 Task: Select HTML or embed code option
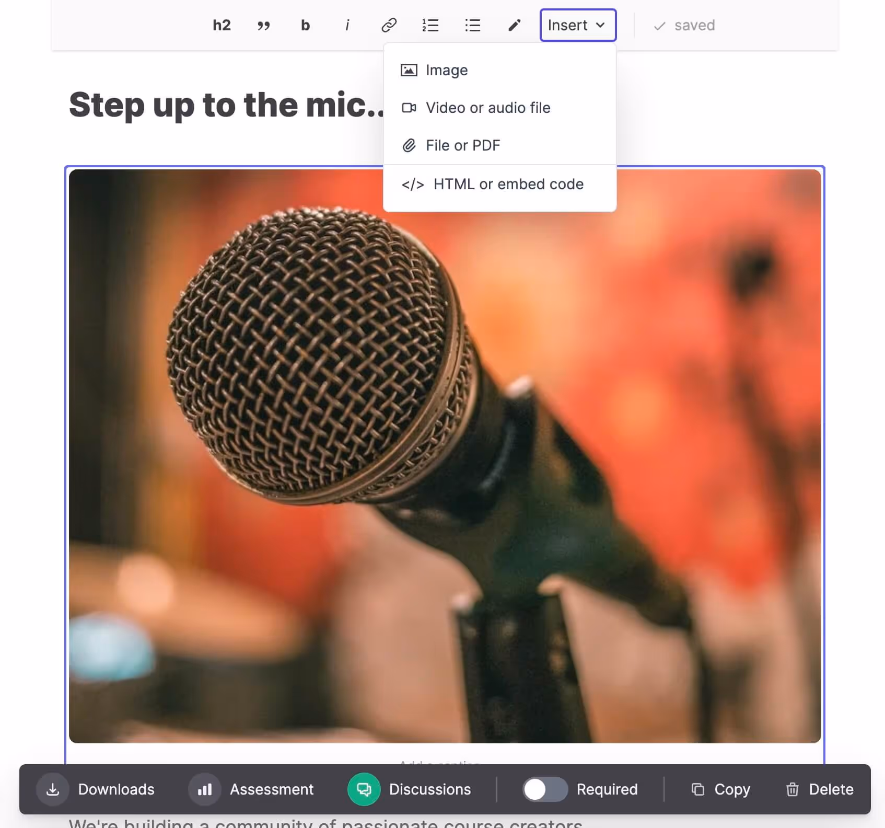[x=493, y=184]
